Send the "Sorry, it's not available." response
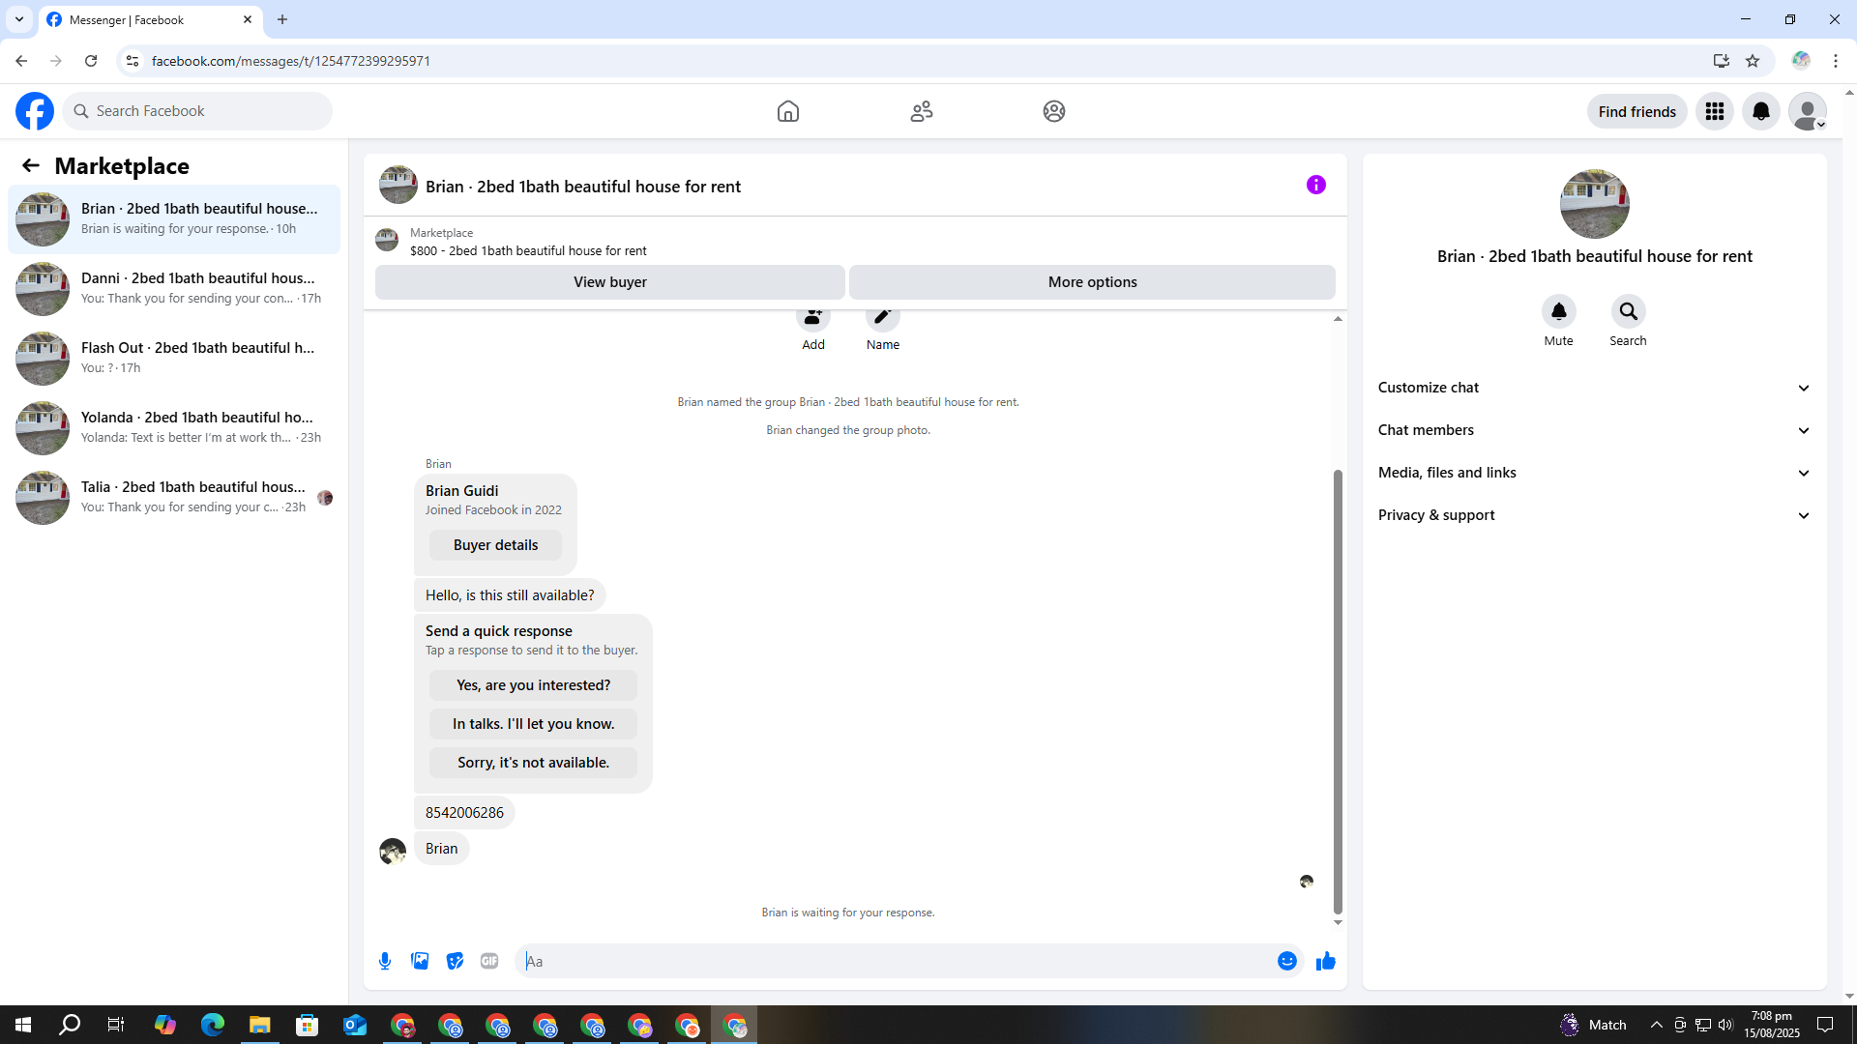This screenshot has height=1044, width=1857. pos(533,763)
